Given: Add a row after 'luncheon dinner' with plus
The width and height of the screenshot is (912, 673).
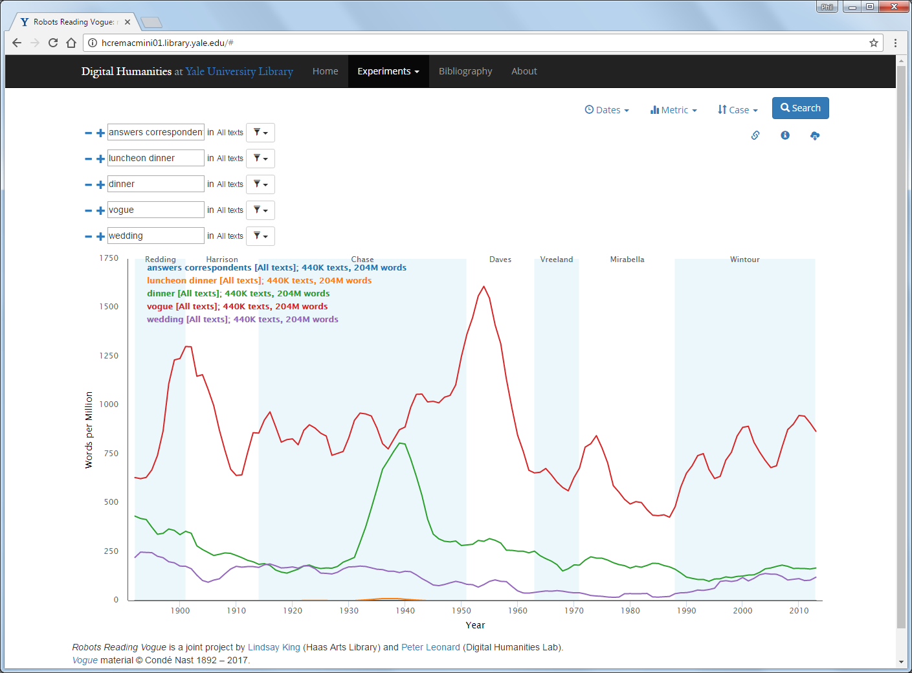Looking at the screenshot, I should 100,159.
